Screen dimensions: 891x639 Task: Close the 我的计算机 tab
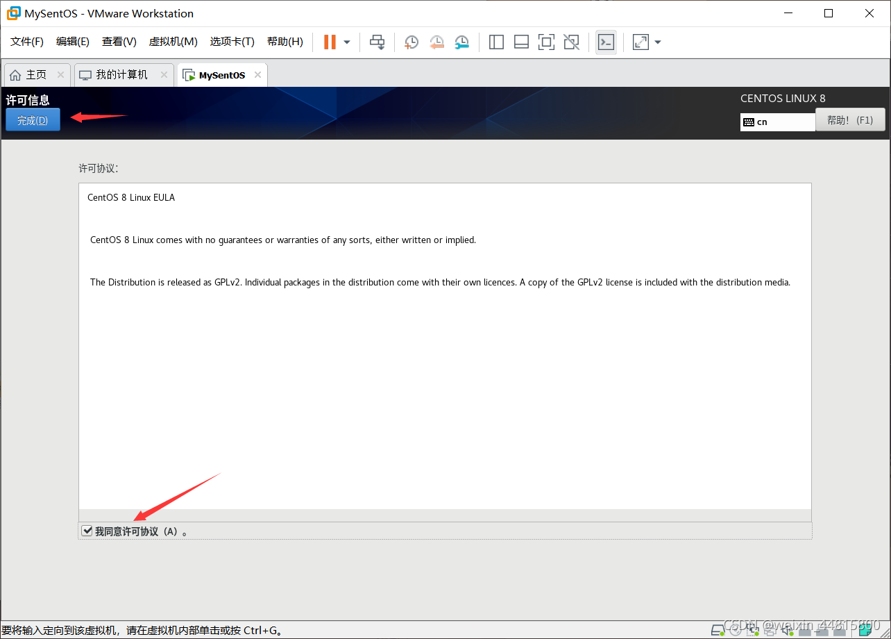pos(164,75)
